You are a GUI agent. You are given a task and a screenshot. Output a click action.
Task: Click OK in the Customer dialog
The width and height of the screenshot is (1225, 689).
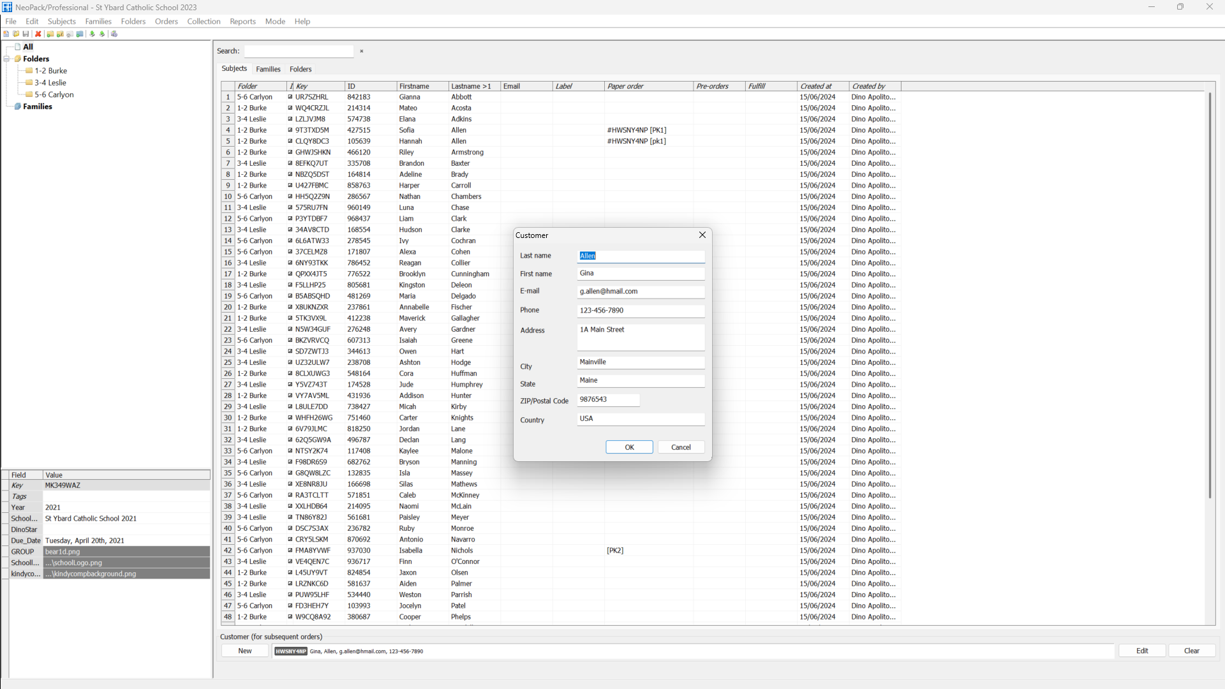point(629,447)
